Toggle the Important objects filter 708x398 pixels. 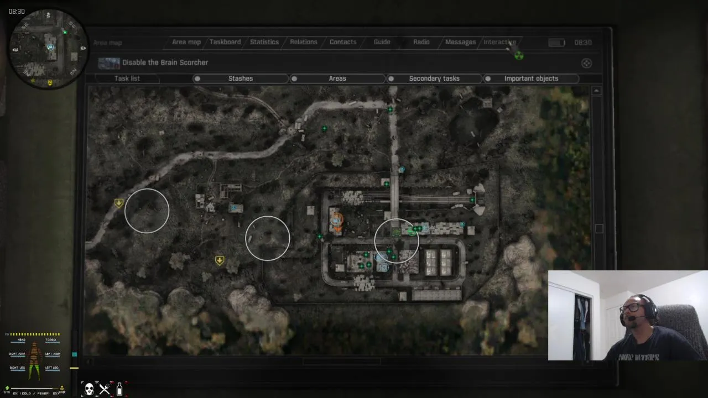pyautogui.click(x=531, y=78)
